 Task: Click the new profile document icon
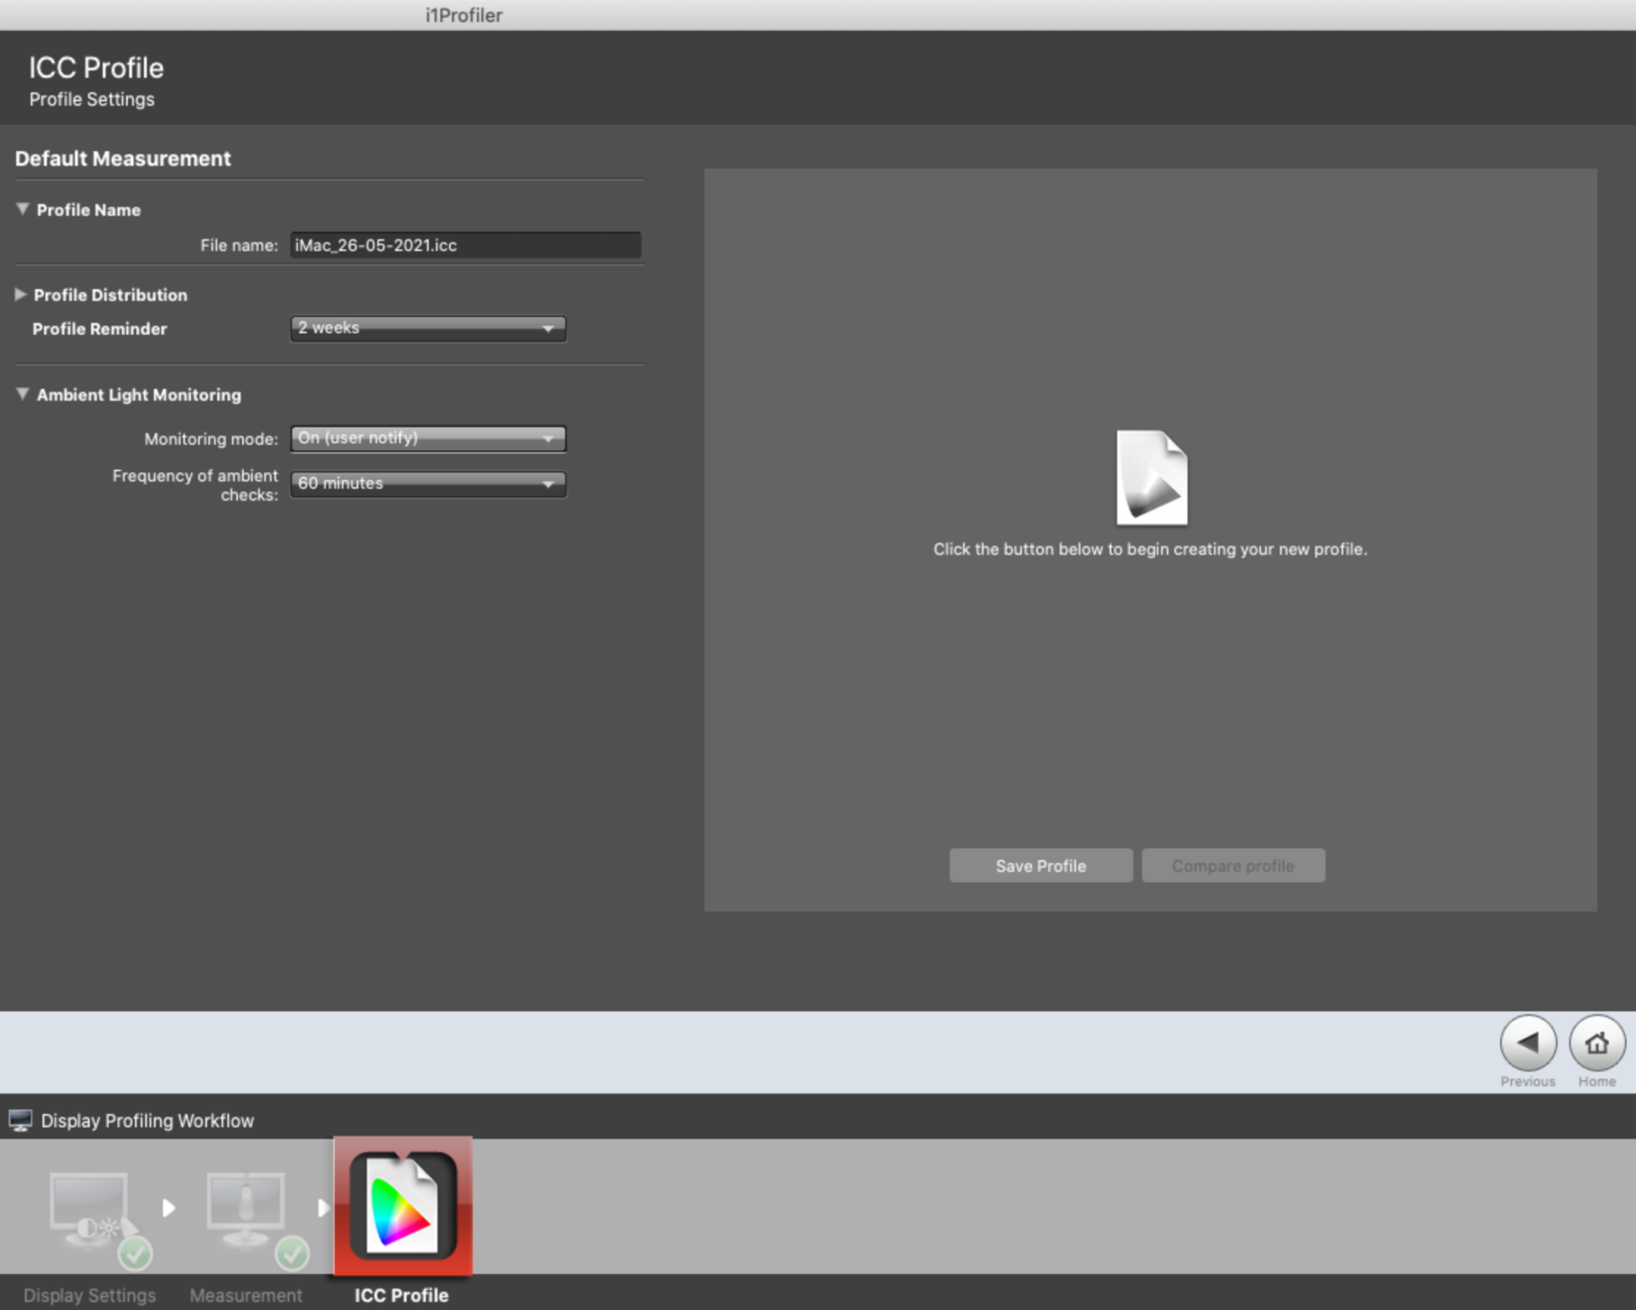[1151, 477]
